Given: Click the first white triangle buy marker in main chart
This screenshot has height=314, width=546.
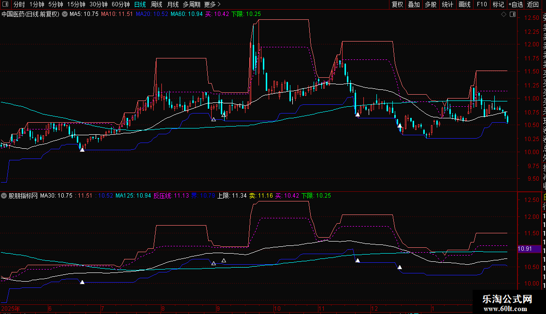Looking at the screenshot, I should 82,150.
